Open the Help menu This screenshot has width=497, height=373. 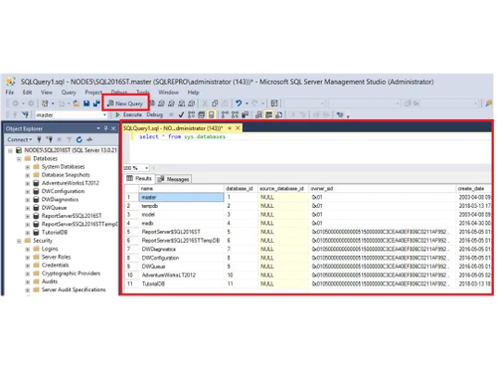193,93
